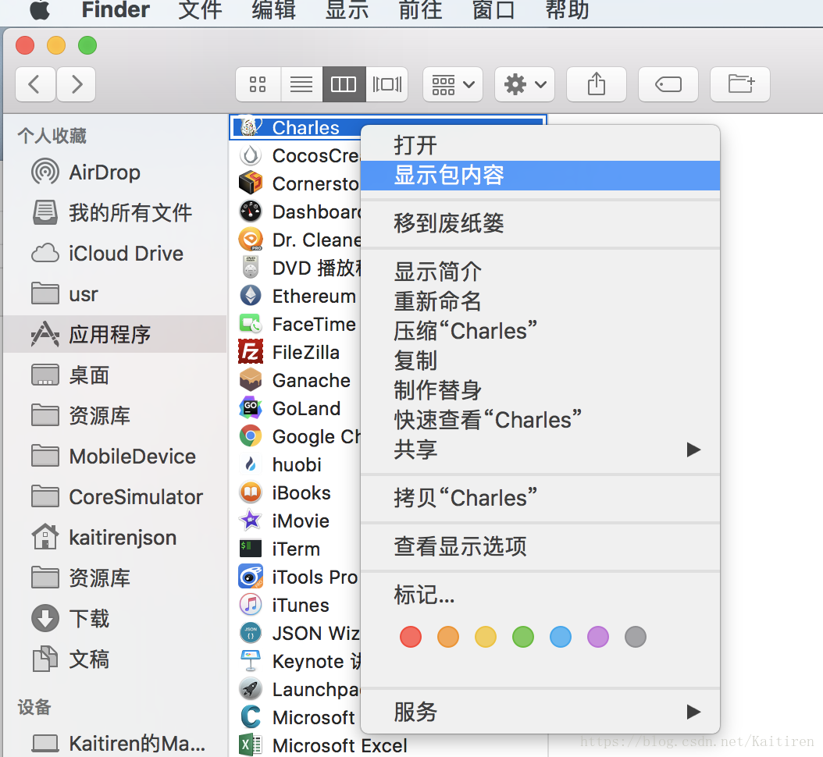Open the arrange items dropdown
This screenshot has width=823, height=757.
coord(453,84)
